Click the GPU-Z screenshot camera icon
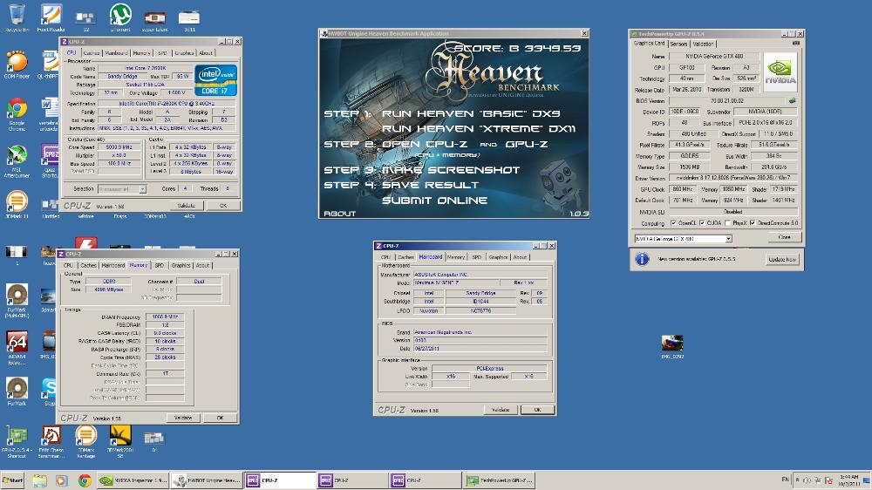 click(x=796, y=44)
